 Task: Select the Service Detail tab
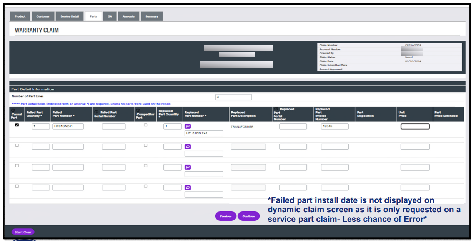[x=70, y=16]
